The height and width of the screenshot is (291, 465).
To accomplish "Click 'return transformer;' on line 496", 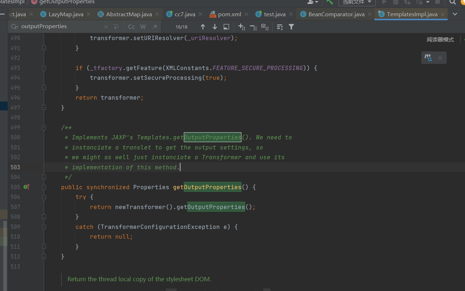I will 110,98.
